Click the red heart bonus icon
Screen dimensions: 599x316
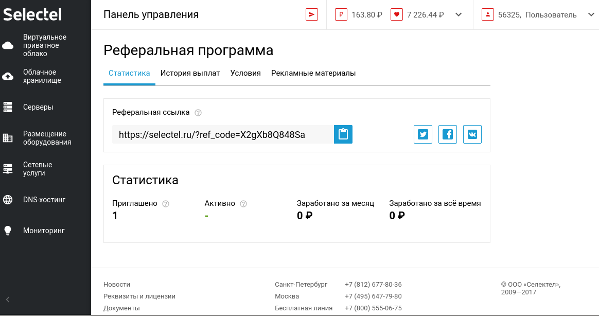[397, 14]
